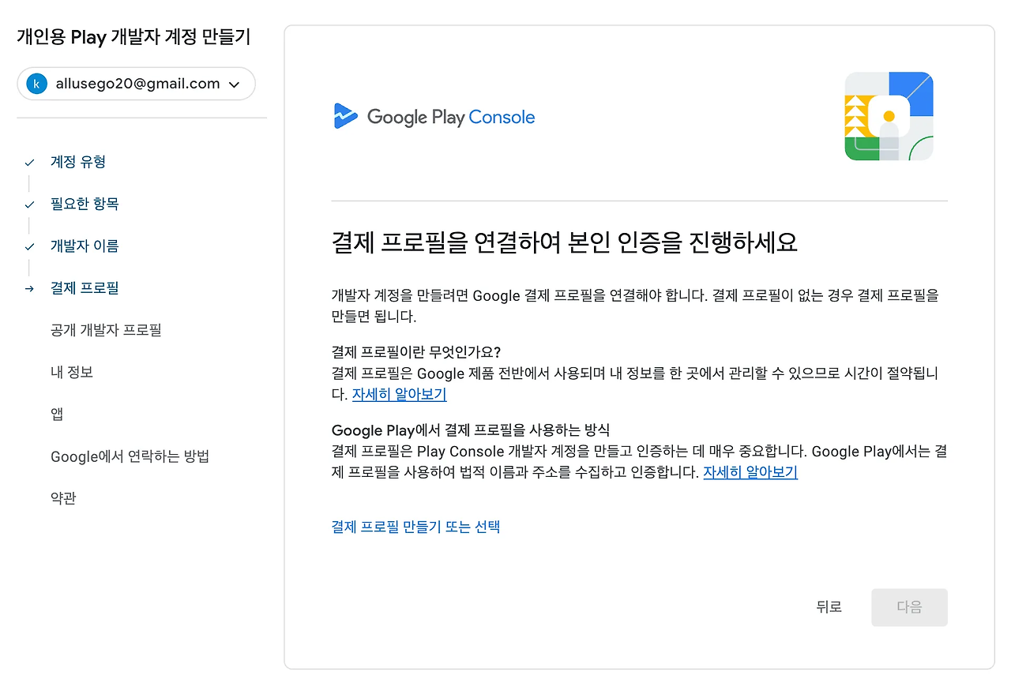This screenshot has height=698, width=1011.
Task: Select the Google에서 연락하는 방법 step
Action: (x=130, y=456)
